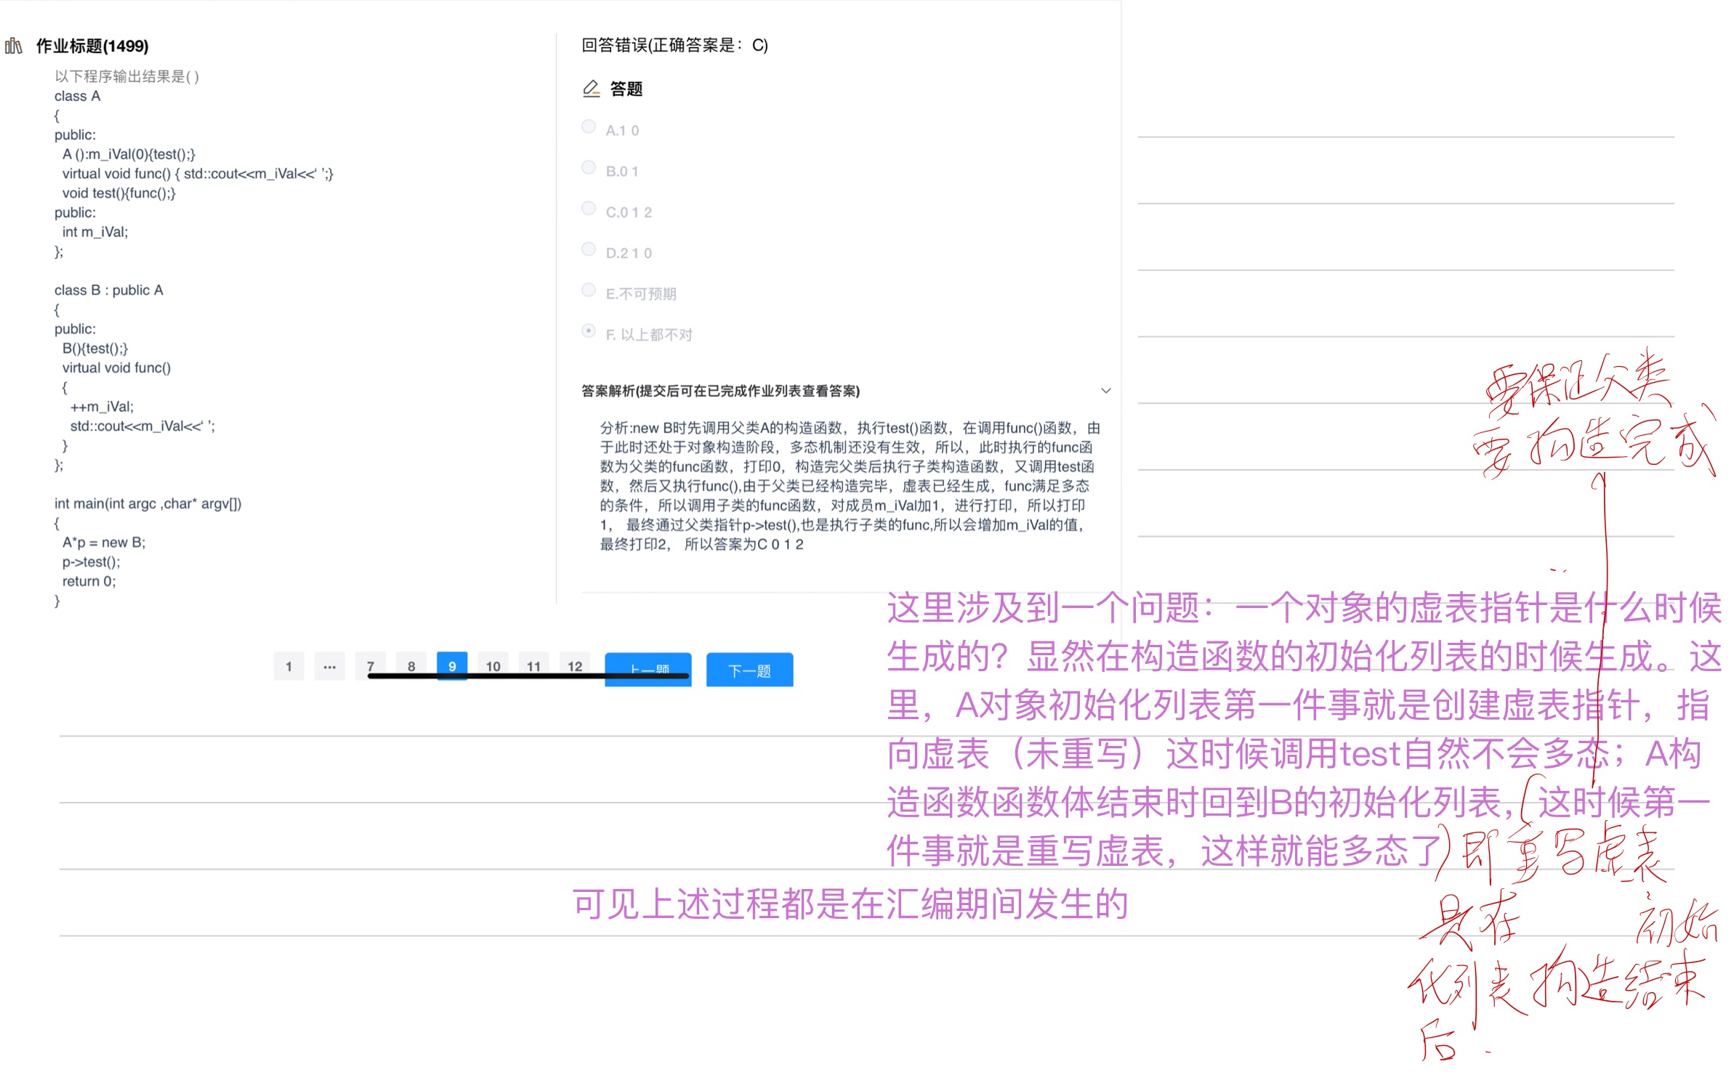Open the pagination ellipsis to reveal hidden questions
Image resolution: width=1734 pixels, height=1083 pixels.
pos(329,665)
